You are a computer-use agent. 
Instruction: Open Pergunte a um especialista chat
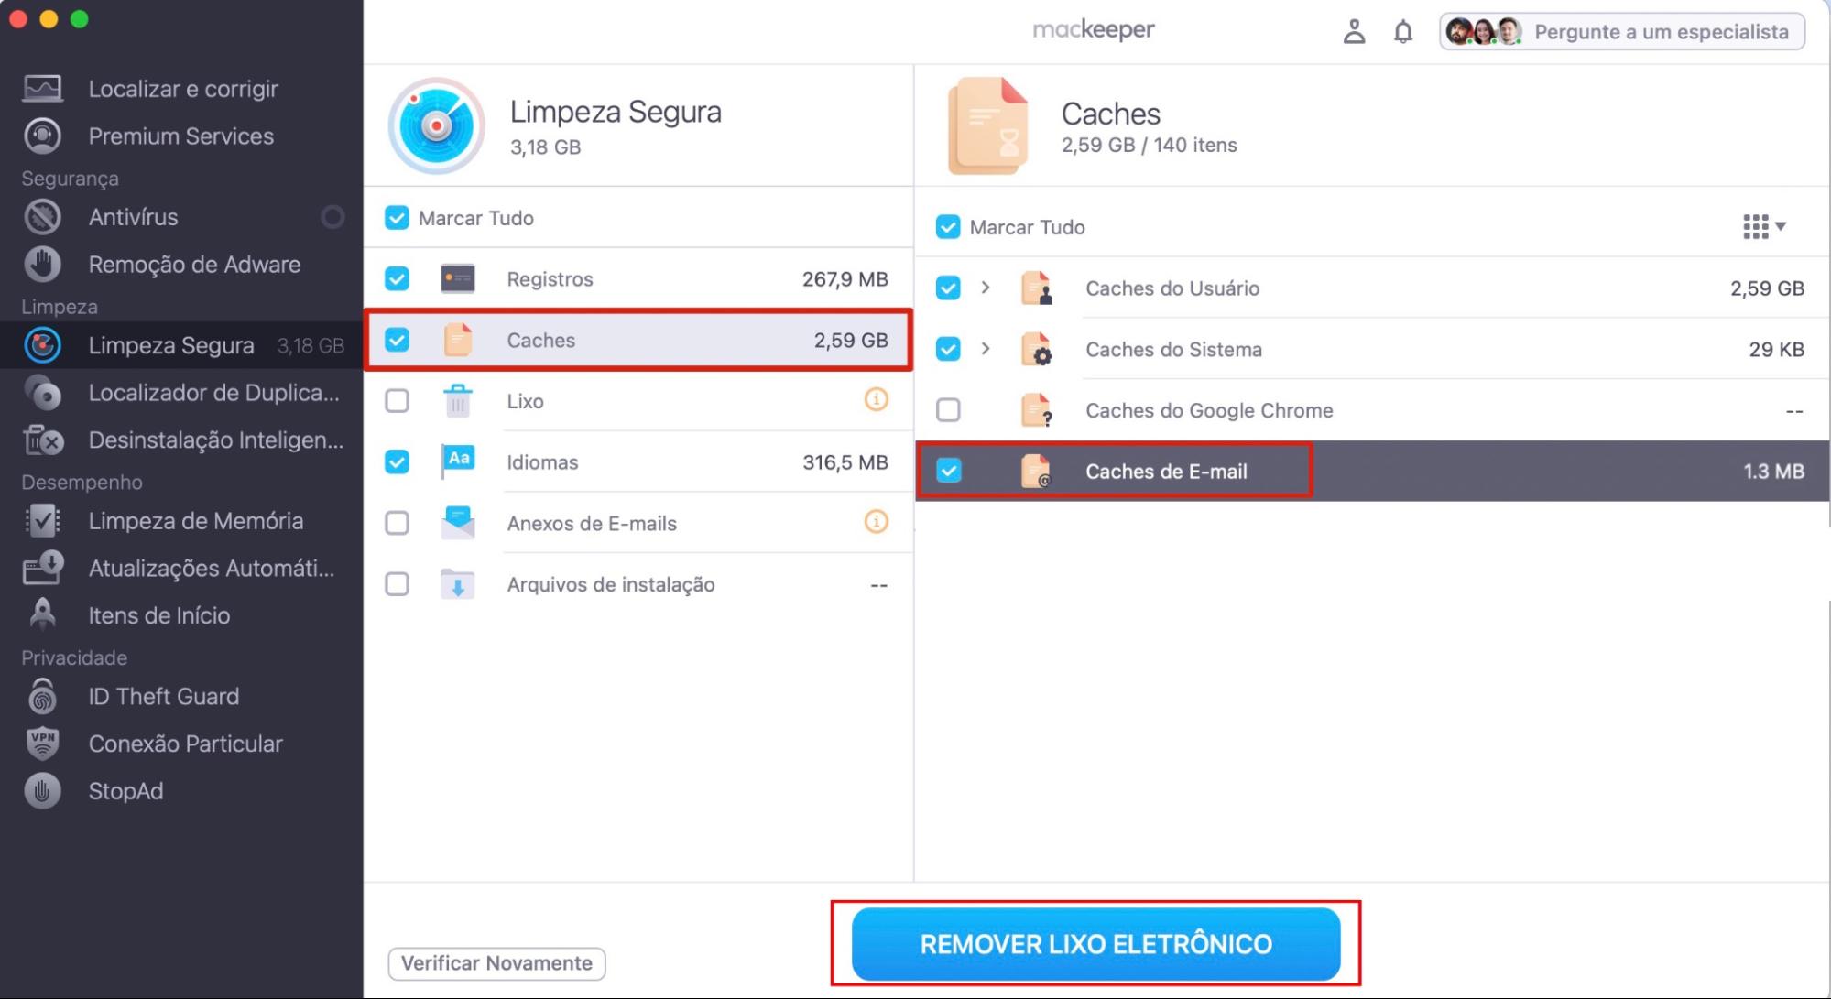(1621, 32)
